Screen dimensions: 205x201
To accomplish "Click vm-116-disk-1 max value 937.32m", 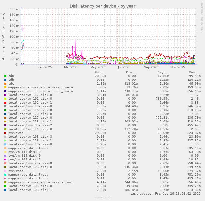I will 194,141.
